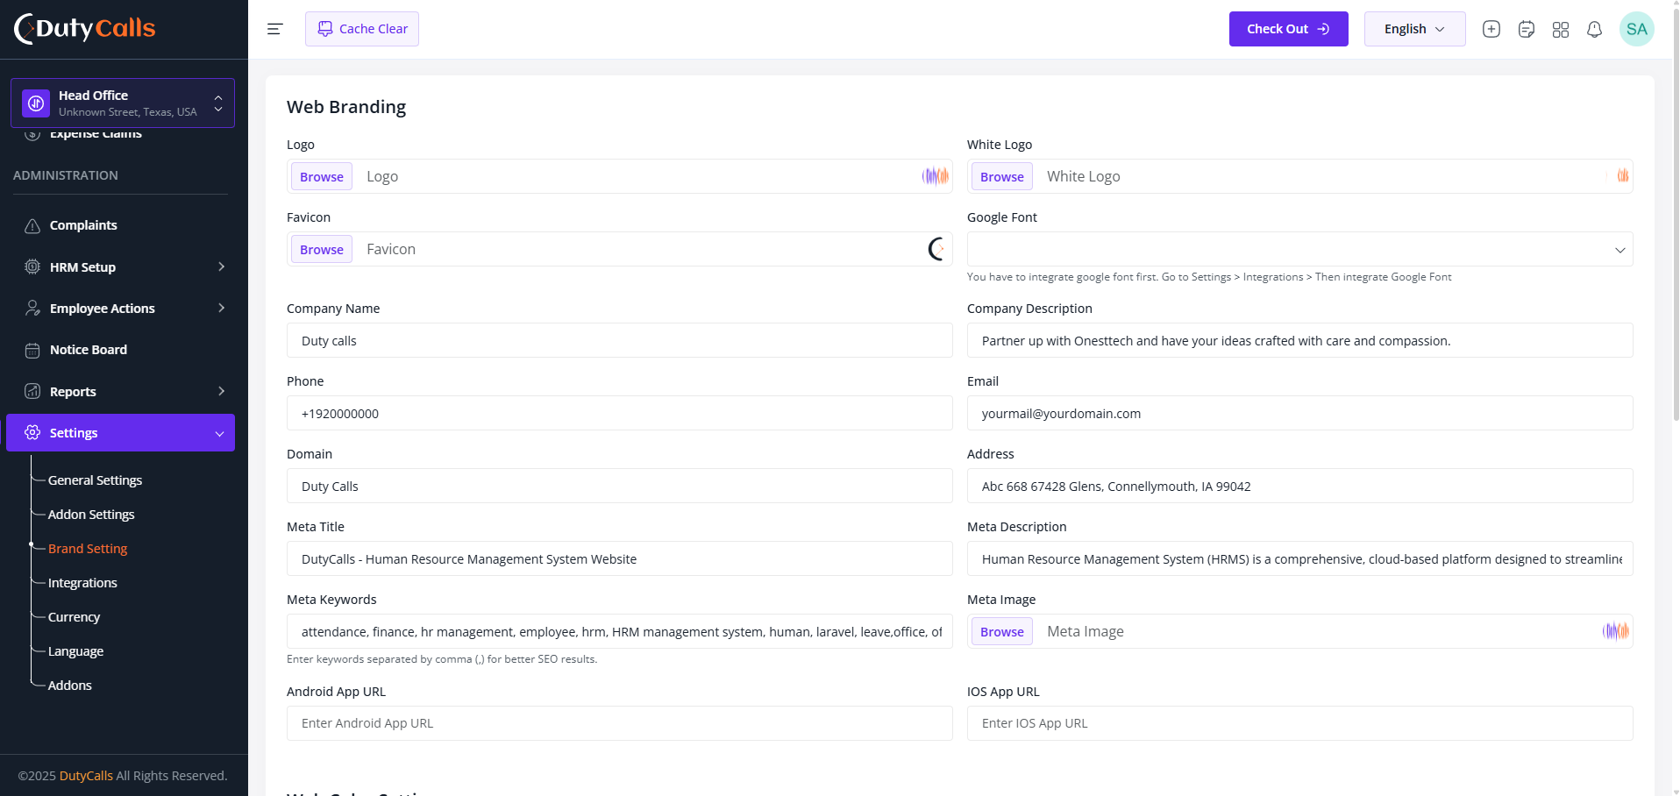
Task: Open Addon Settings submenu item
Action: (91, 515)
